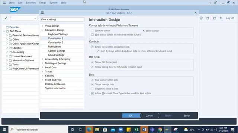The width and height of the screenshot is (238, 133).
Task: Open the Favorites menu in the menu bar
Action: click(x=31, y=3)
